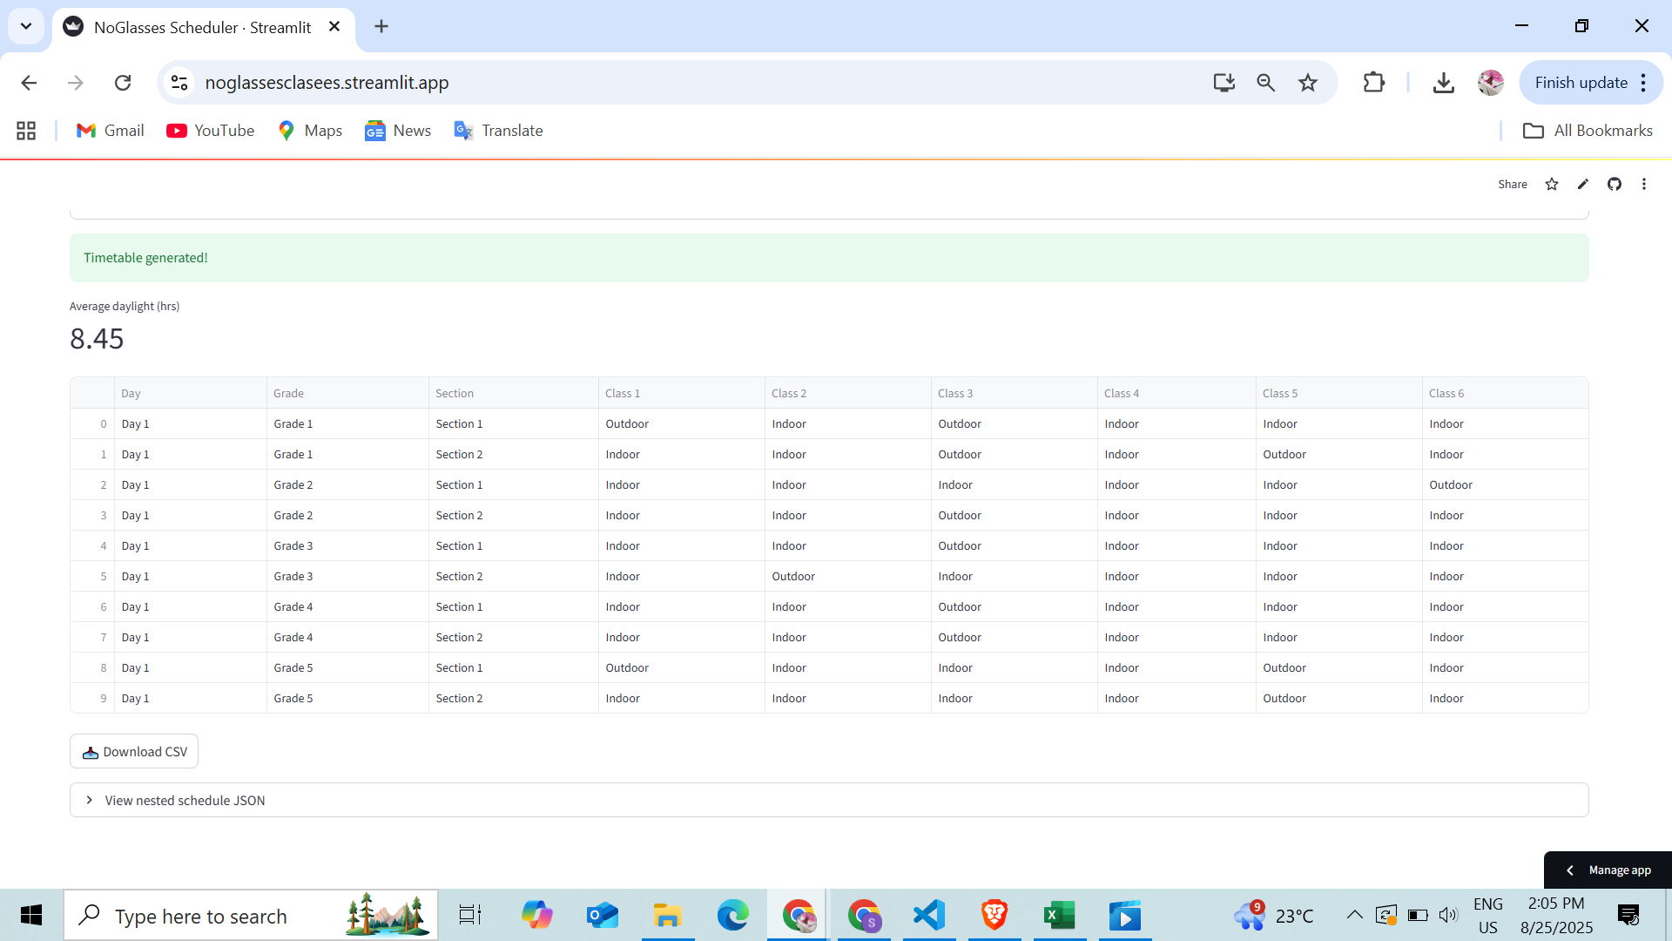The width and height of the screenshot is (1672, 941).
Task: Install app icon in address bar
Action: coord(1224,83)
